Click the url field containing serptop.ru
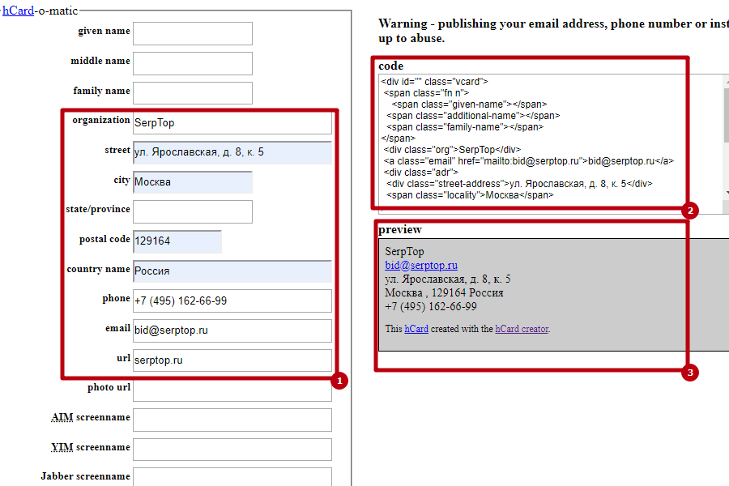This screenshot has width=729, height=486. [x=232, y=360]
